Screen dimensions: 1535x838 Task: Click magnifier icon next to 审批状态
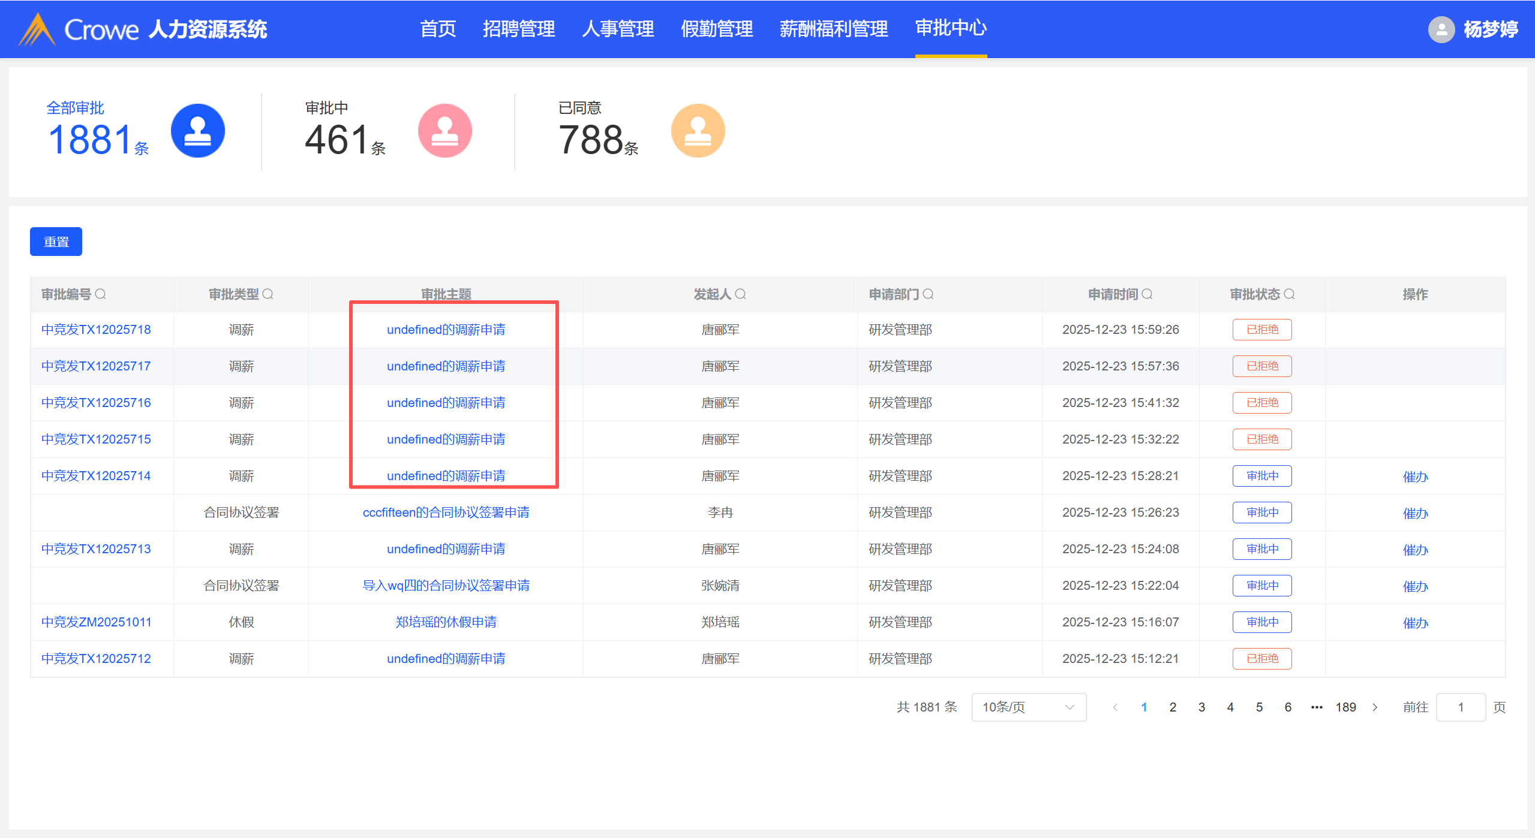pos(1290,294)
